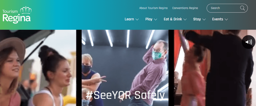
Task: Open the Play menu
Action: click(149, 19)
